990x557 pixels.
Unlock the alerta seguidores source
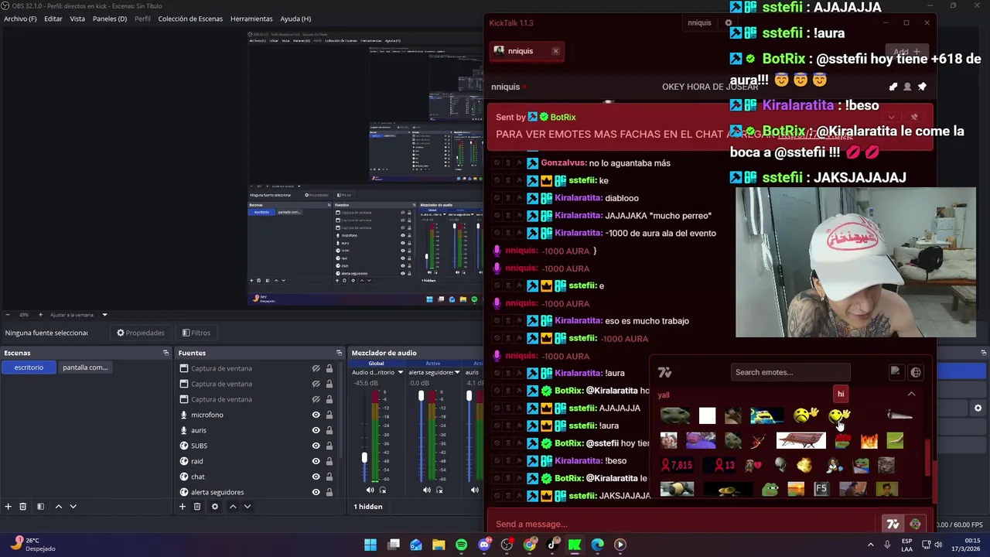(329, 492)
